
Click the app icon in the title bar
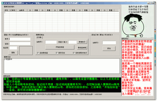coord(3,3)
